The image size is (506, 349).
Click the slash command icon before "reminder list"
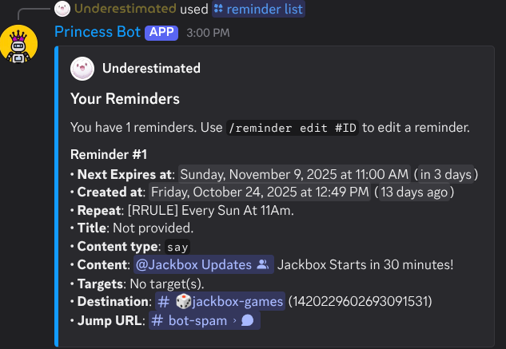coord(218,9)
